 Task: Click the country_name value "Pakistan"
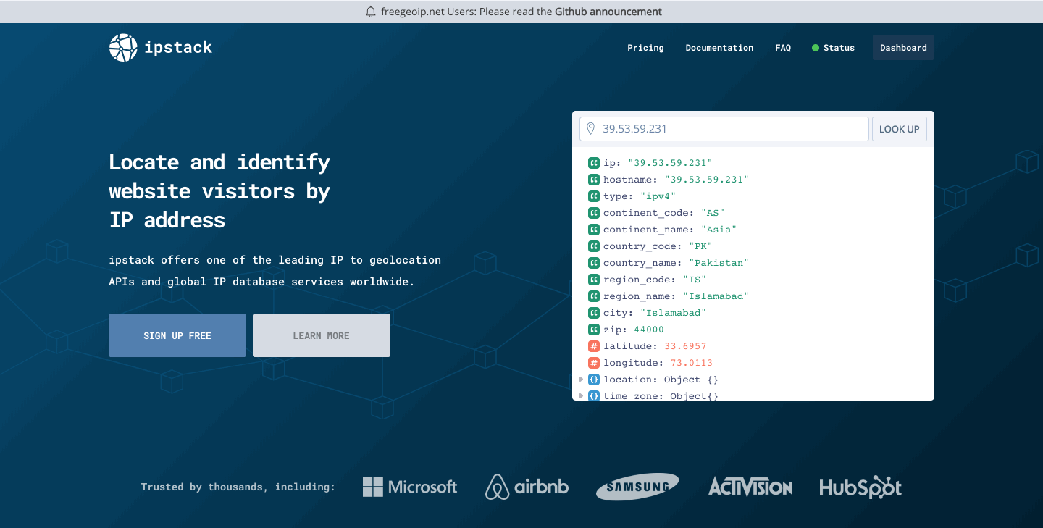718,263
